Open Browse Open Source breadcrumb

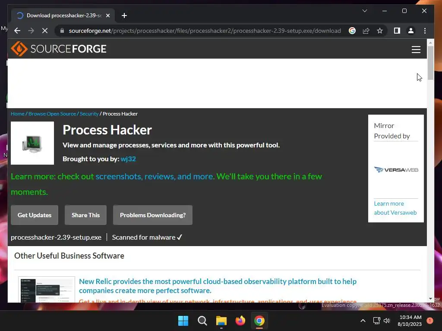tap(52, 114)
